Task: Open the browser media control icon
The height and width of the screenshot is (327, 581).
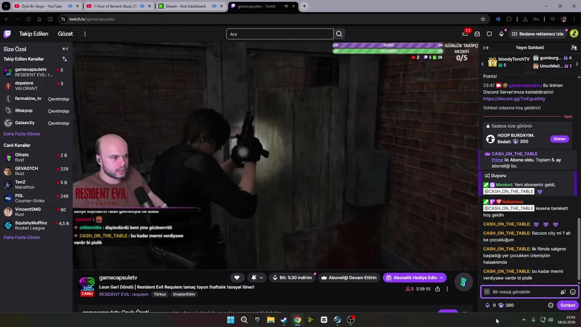Action: tap(552, 19)
